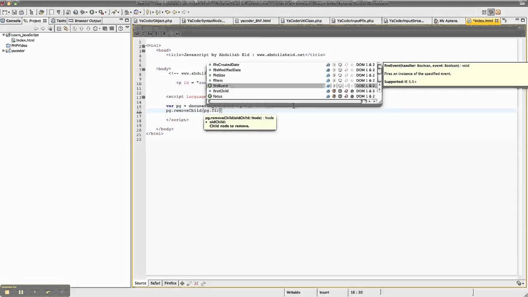The width and height of the screenshot is (528, 297).
Task: Select fileSize in the autocomplete list
Action: (x=291, y=75)
